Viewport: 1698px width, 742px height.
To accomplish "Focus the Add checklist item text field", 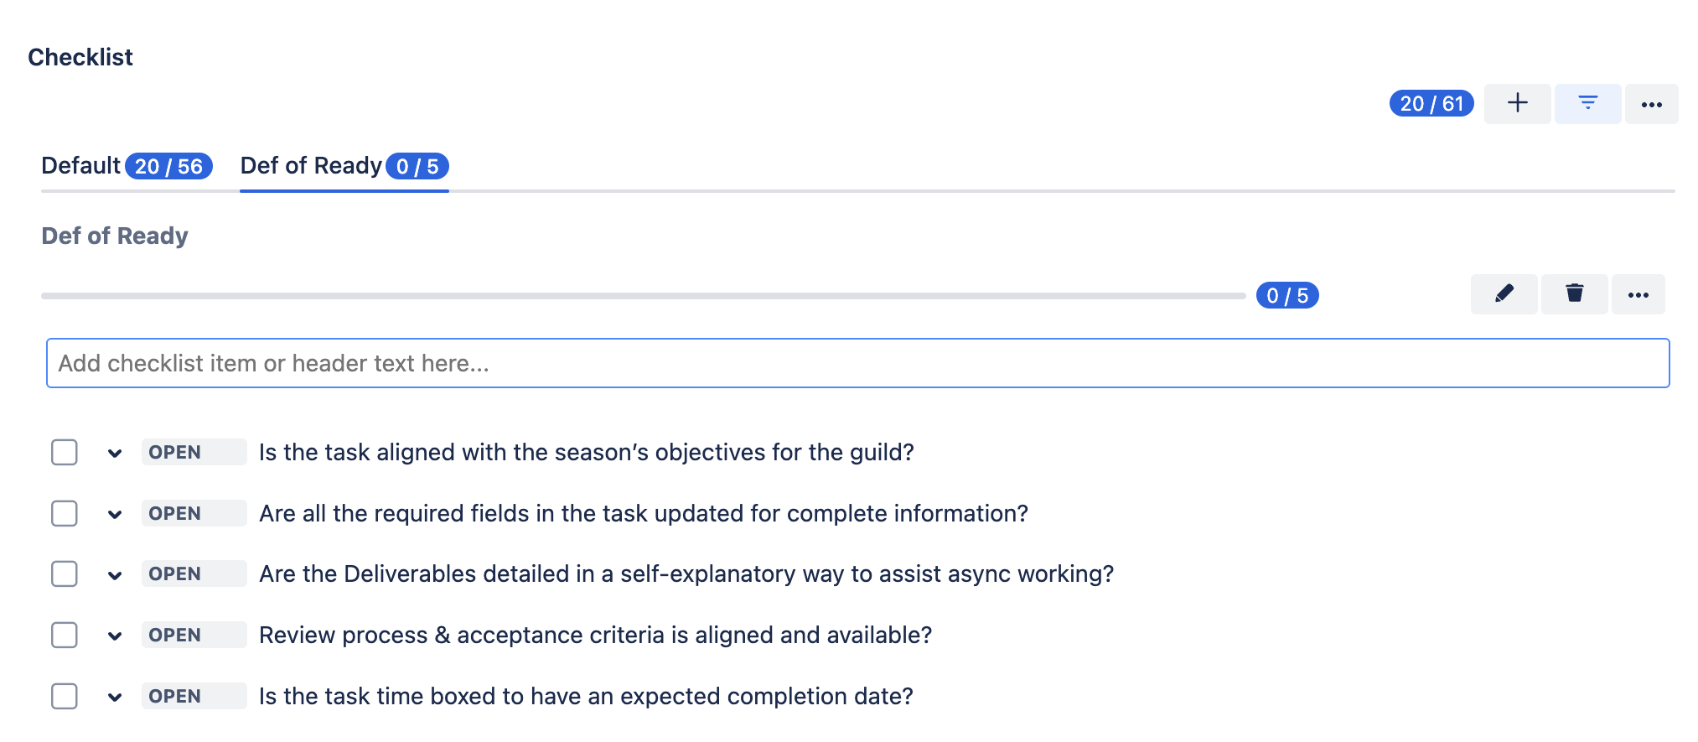I will [857, 363].
